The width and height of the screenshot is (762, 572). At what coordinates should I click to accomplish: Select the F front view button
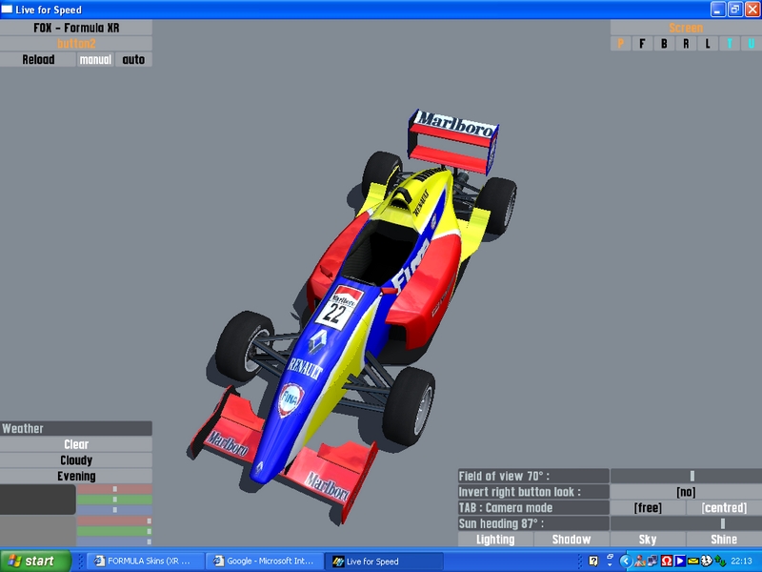(x=642, y=44)
